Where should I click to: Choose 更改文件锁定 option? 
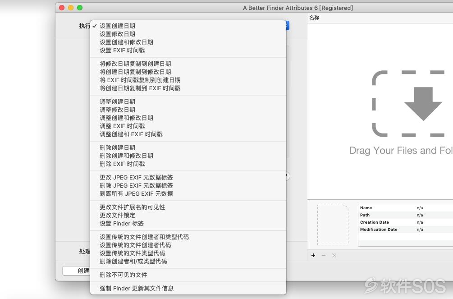pos(188,215)
